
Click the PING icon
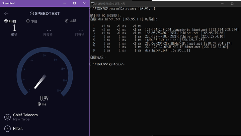6,21
